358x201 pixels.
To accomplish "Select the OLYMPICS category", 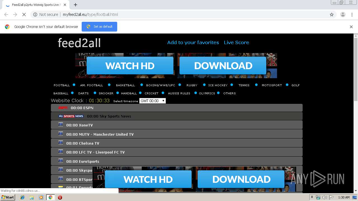I will tap(207, 93).
